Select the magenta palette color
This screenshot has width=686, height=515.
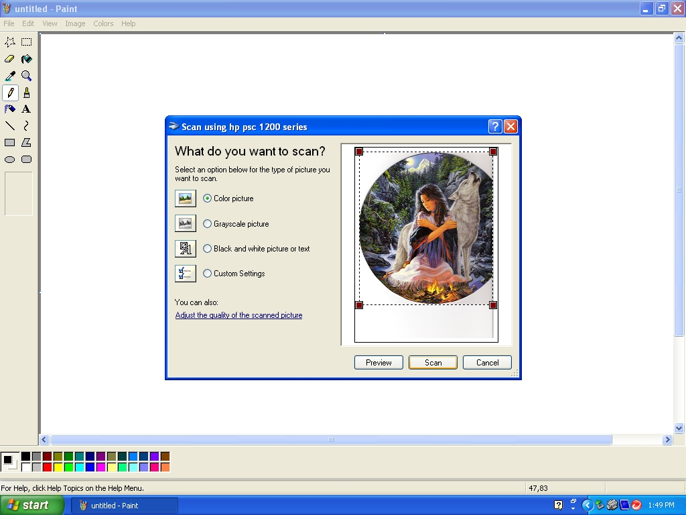(100, 467)
